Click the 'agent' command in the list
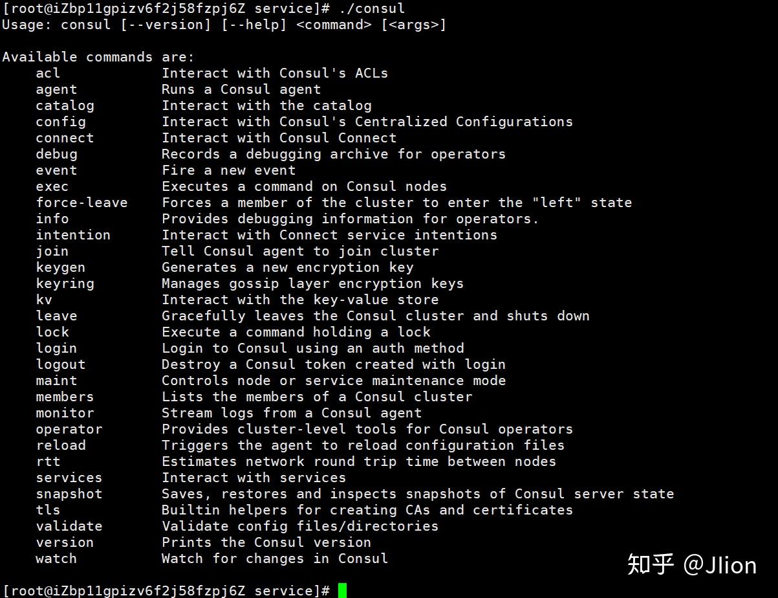The height and width of the screenshot is (598, 778). pos(56,89)
